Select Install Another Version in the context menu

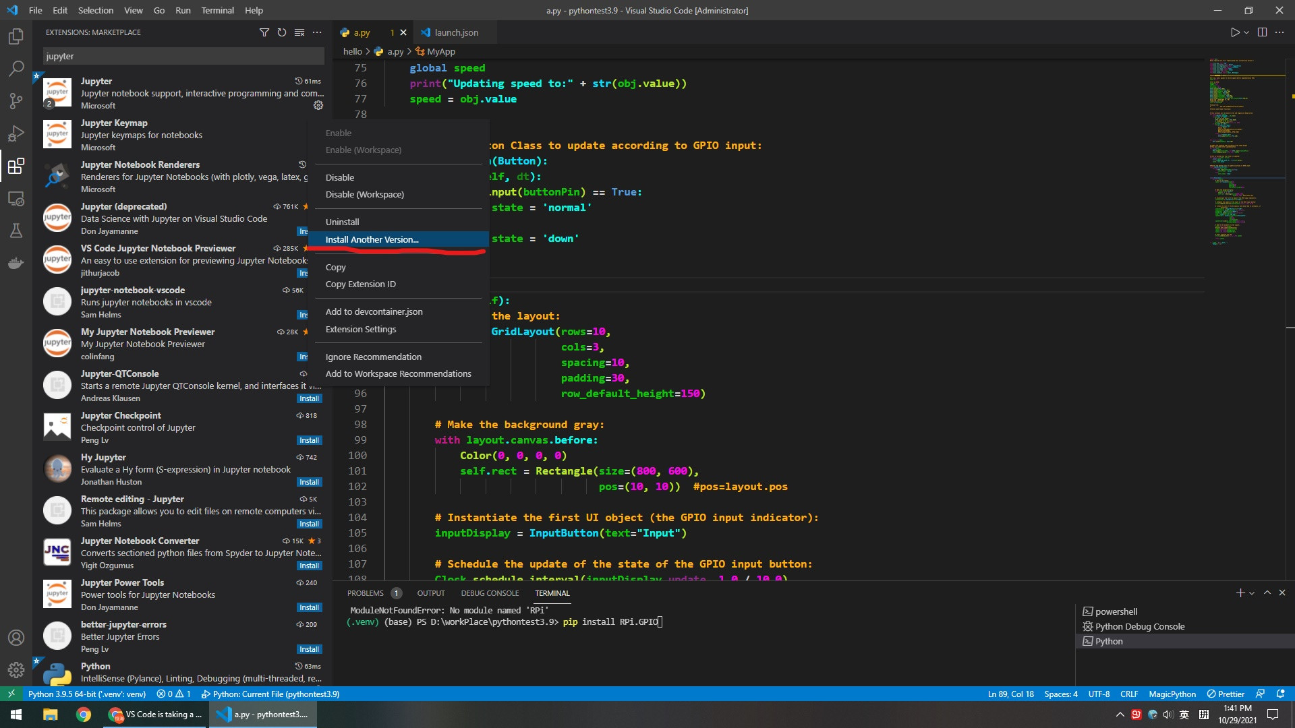pyautogui.click(x=372, y=239)
